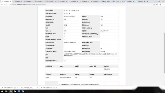
Task: Bookmark this page with the star icon
Action: point(157,4)
